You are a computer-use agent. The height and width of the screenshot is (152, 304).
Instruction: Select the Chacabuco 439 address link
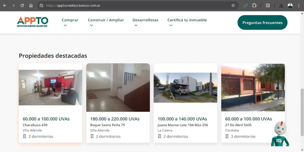point(35,125)
